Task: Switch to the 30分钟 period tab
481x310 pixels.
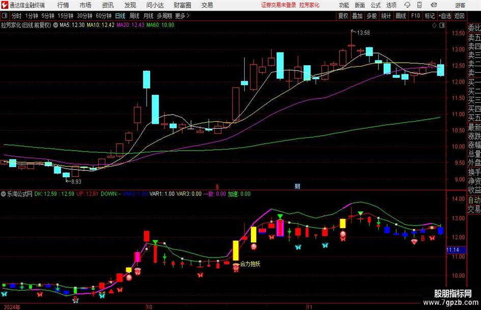Action: [x=84, y=16]
